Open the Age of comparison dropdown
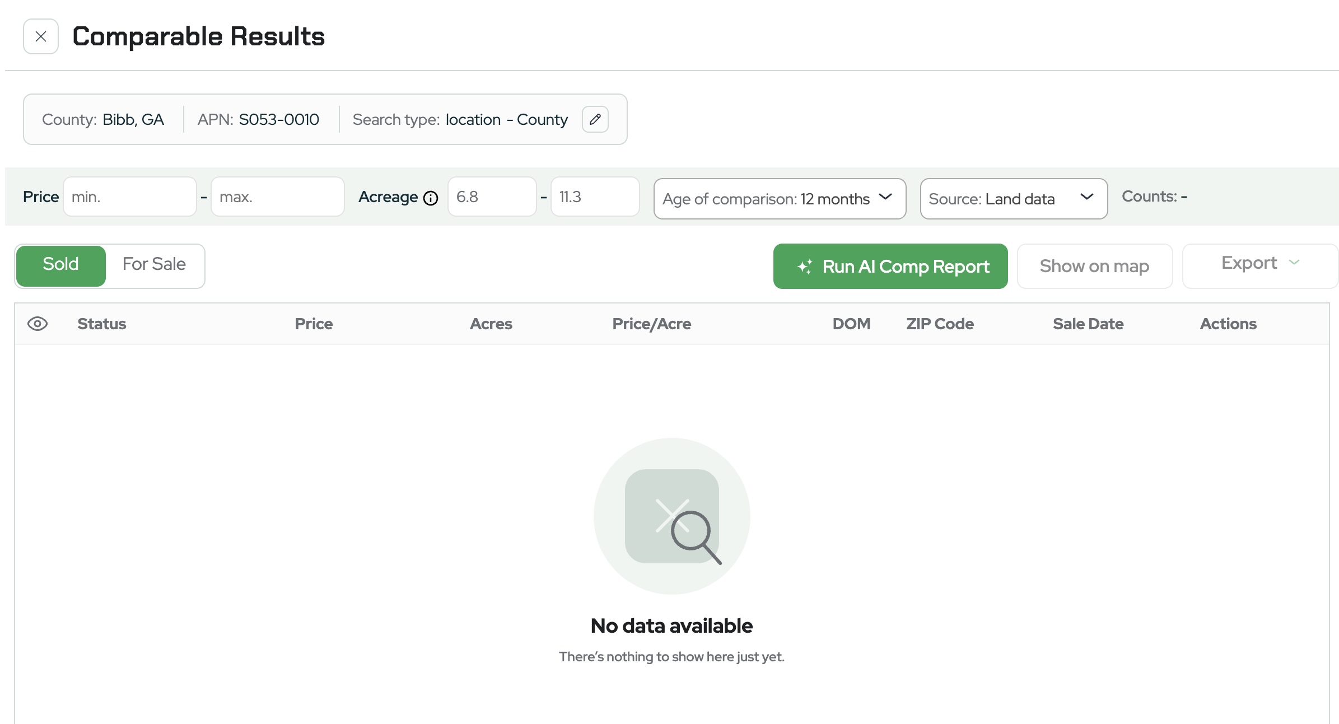 [x=779, y=199]
